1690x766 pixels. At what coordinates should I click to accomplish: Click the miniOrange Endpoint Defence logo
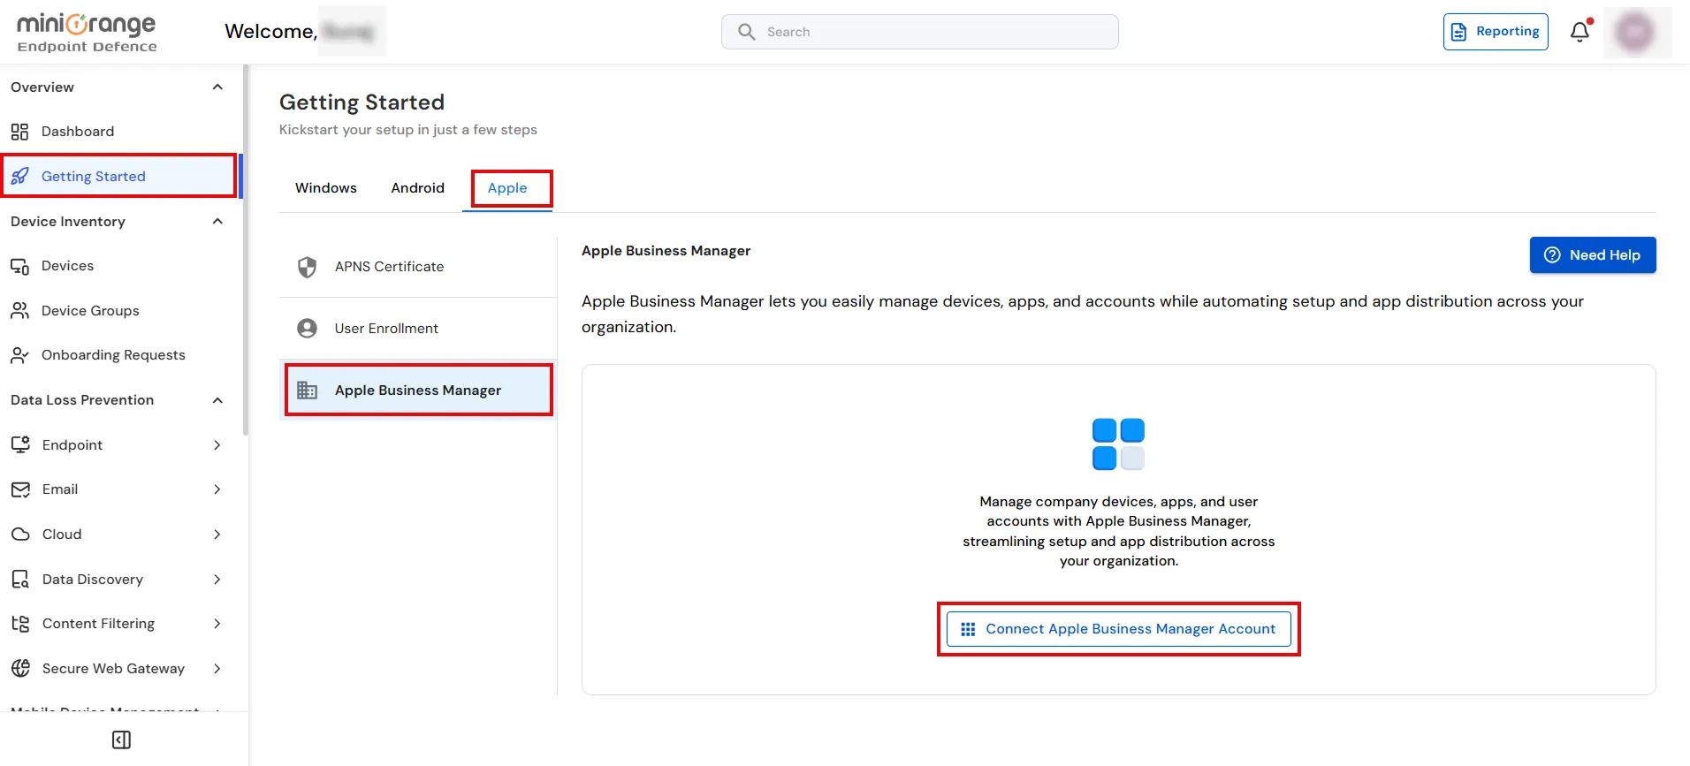87,32
